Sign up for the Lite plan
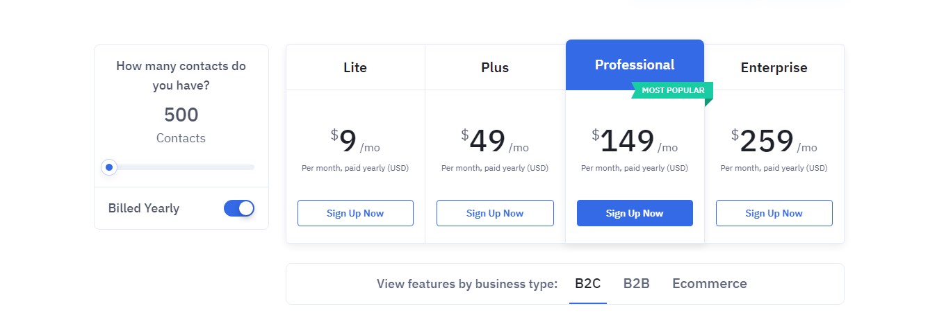This screenshot has height=329, width=937. (355, 213)
